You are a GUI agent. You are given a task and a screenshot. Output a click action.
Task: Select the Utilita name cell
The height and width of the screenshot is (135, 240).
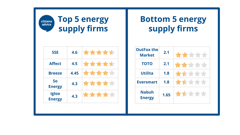coord(147,73)
